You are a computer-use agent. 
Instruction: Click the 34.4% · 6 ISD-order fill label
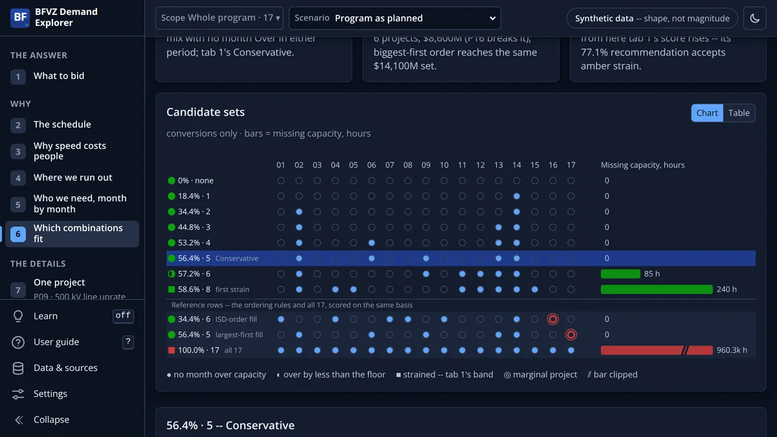(217, 319)
